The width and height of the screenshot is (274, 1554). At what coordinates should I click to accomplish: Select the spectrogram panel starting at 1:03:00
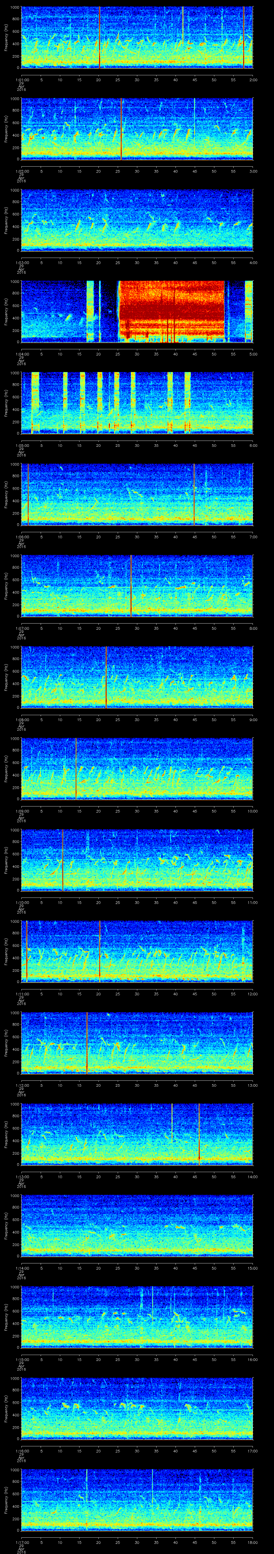tap(137, 220)
